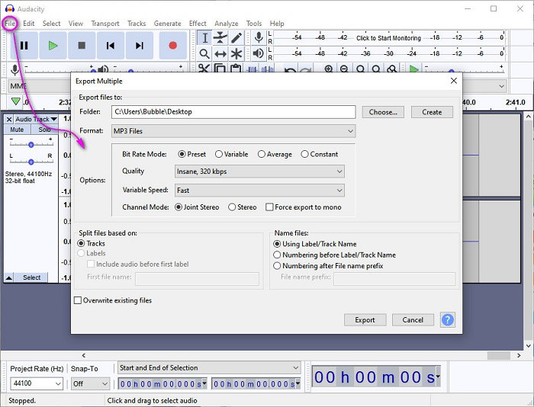The image size is (534, 407).
Task: Click the Cut scissors icon
Action: 204,68
